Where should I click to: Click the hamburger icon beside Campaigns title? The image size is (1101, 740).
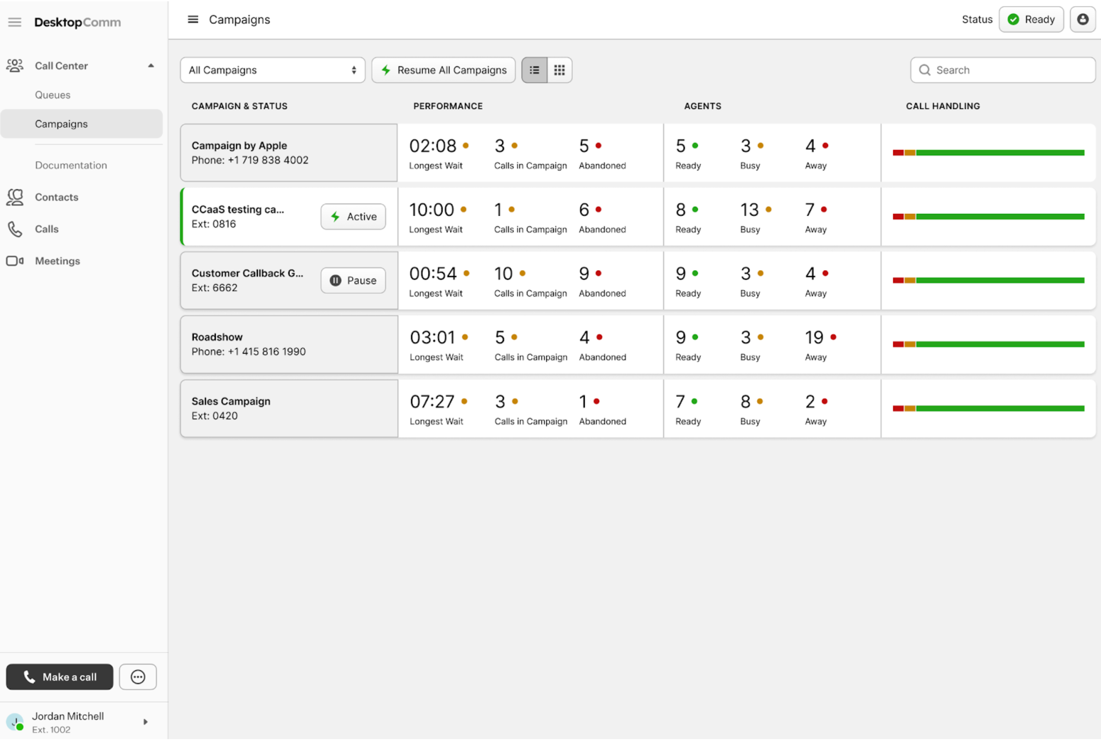tap(193, 19)
